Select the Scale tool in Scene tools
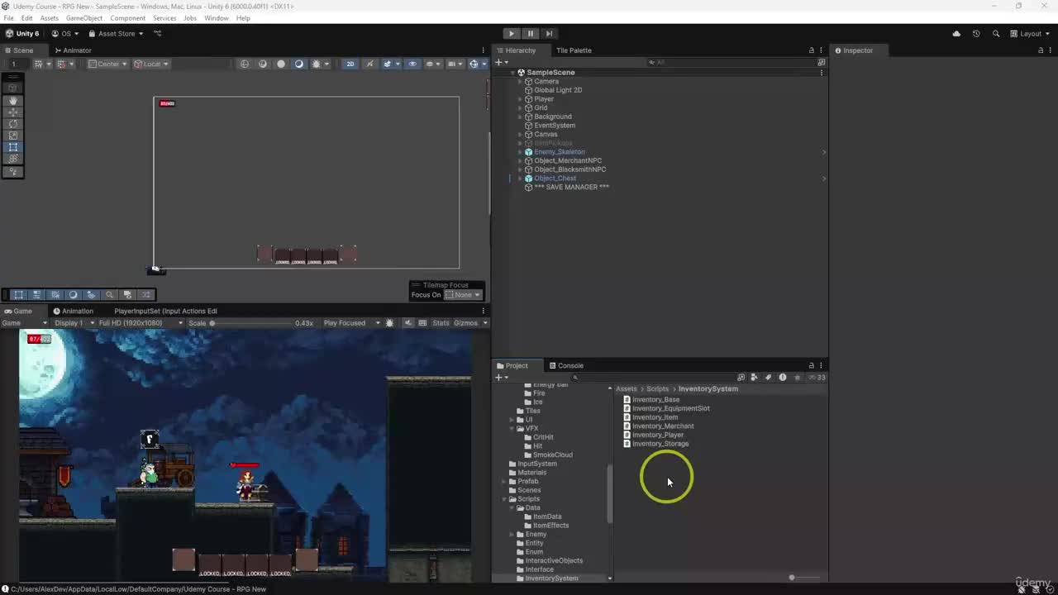Image resolution: width=1058 pixels, height=595 pixels. [13, 136]
